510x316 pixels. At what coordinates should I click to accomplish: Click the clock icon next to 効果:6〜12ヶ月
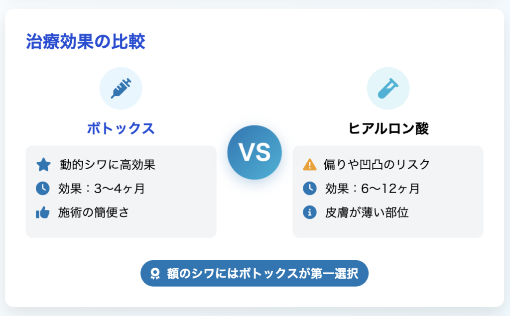[x=310, y=188]
